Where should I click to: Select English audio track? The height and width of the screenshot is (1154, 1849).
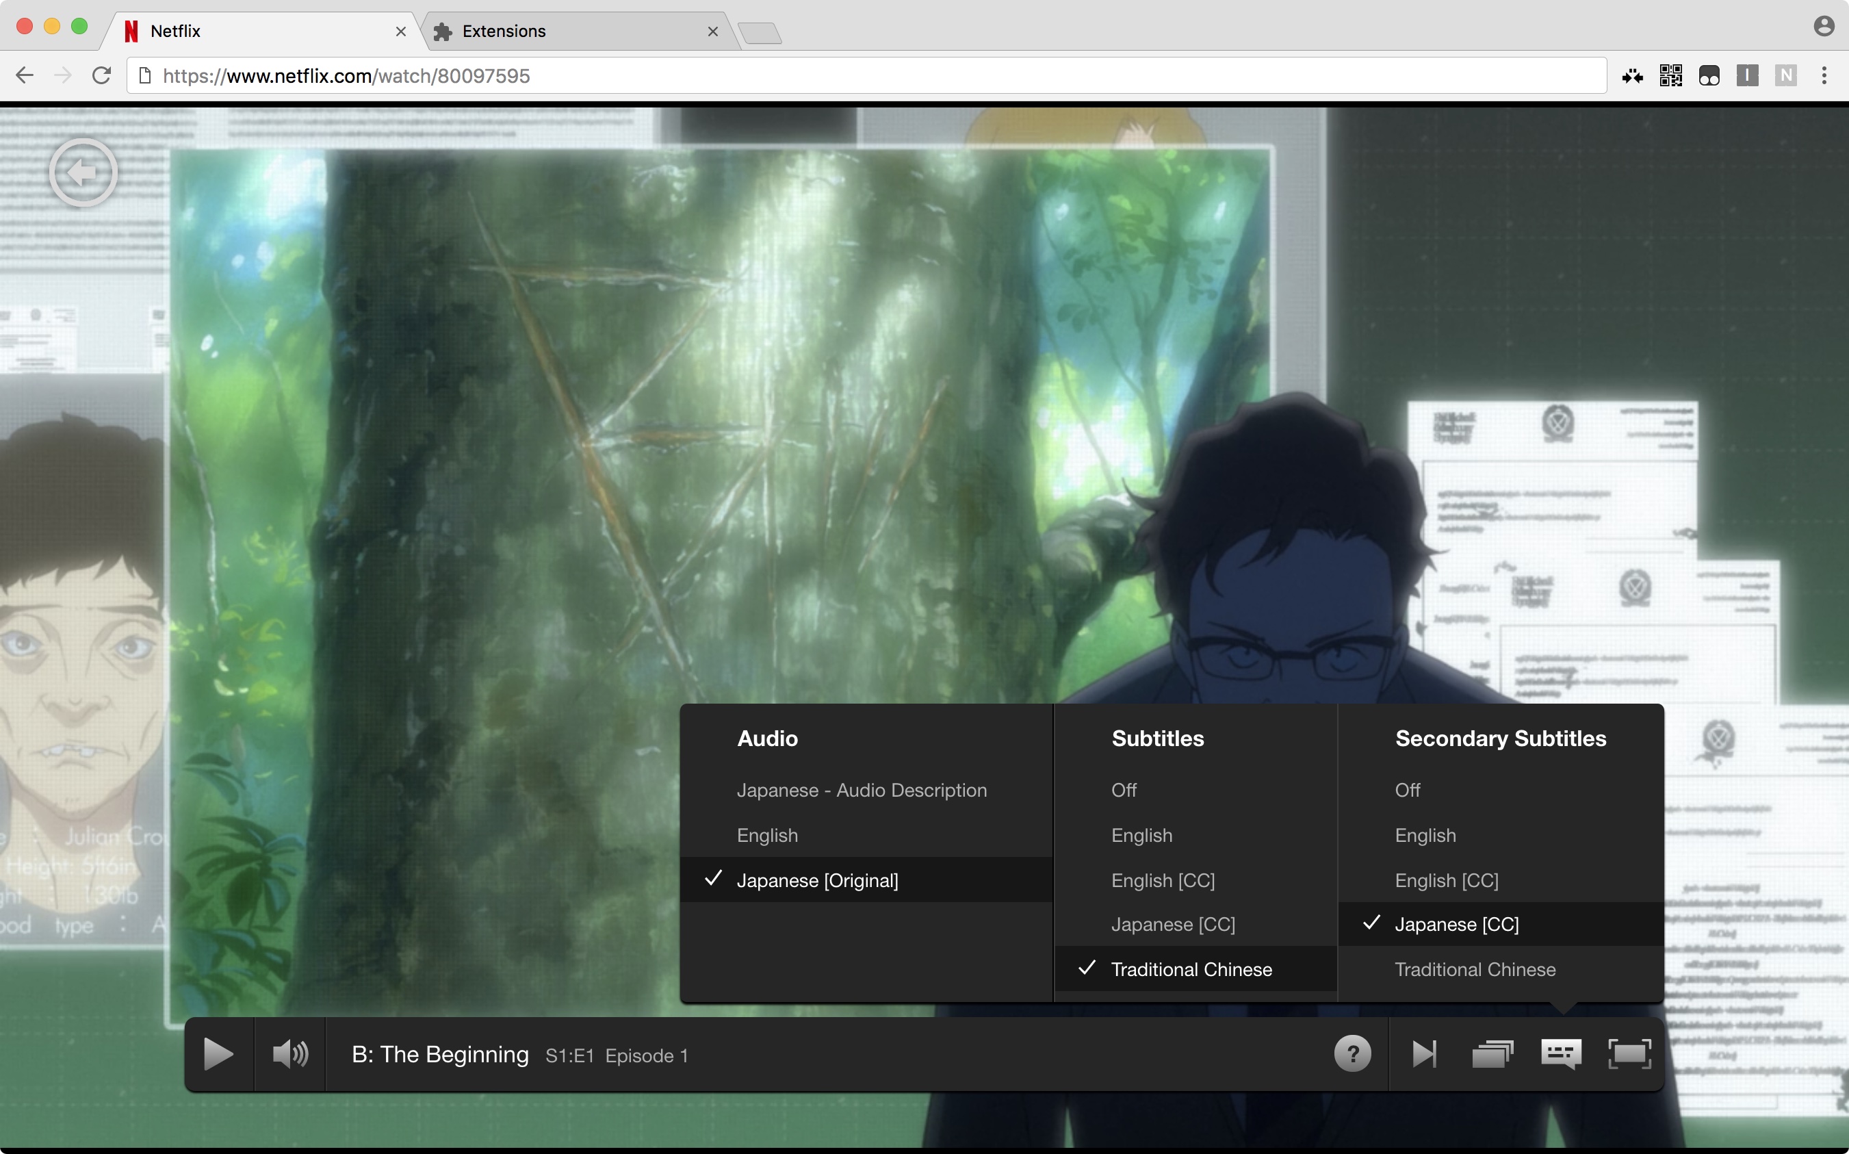(767, 835)
